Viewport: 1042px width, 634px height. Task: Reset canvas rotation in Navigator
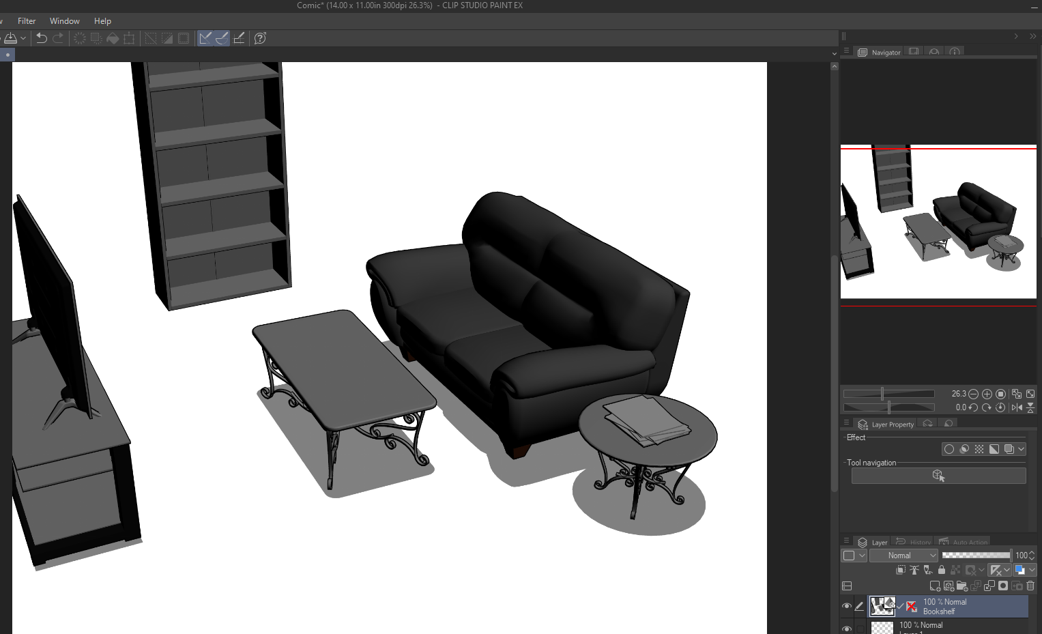tap(1000, 407)
